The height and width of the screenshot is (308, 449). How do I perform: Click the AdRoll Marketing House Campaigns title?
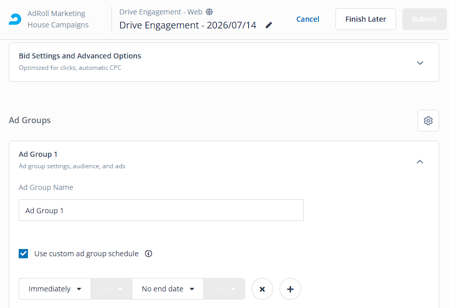point(58,19)
